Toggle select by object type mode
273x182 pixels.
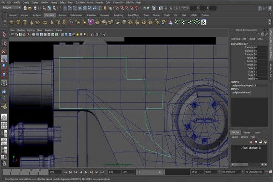pos(49,8)
